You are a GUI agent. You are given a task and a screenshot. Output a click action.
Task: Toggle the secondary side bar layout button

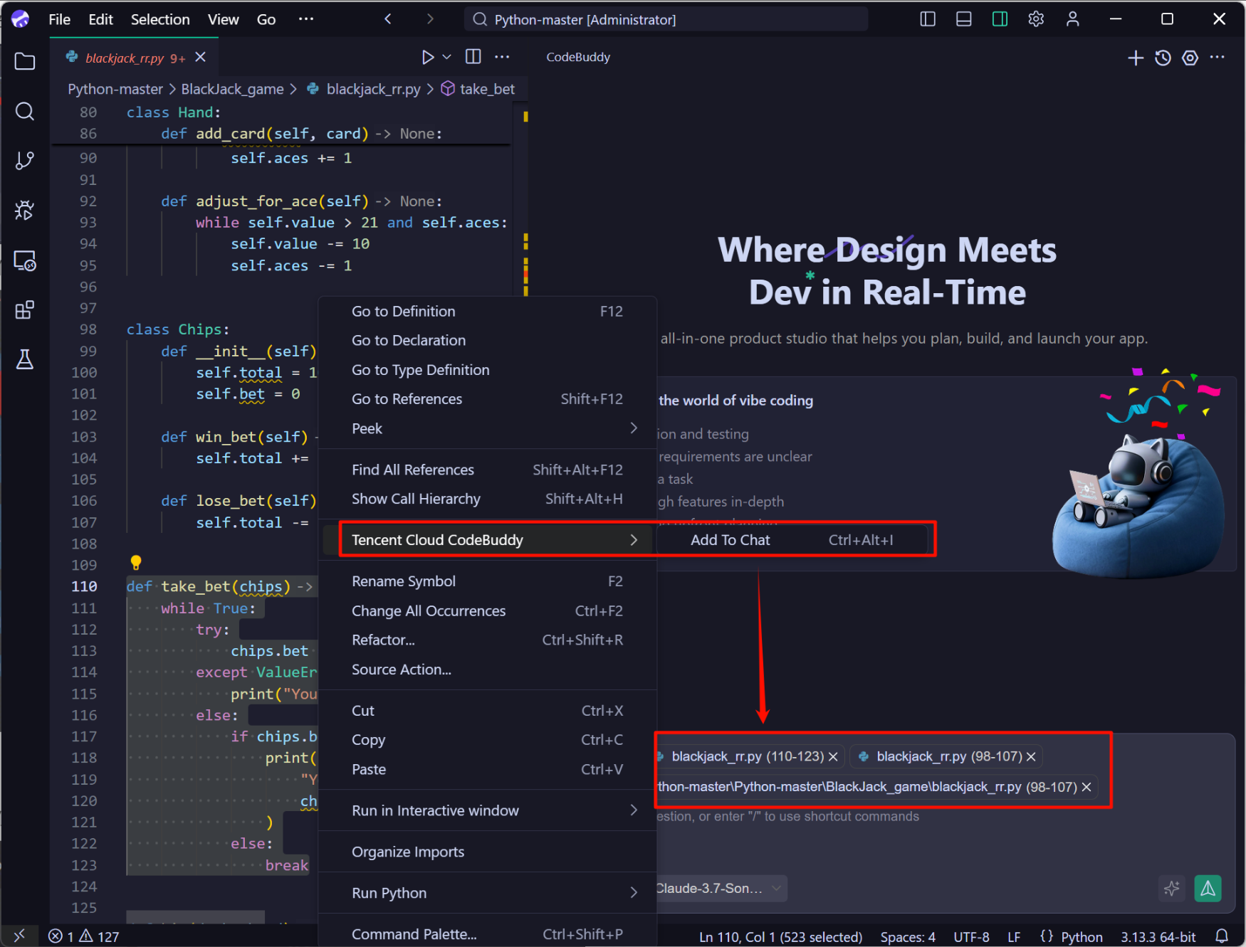point(1000,19)
